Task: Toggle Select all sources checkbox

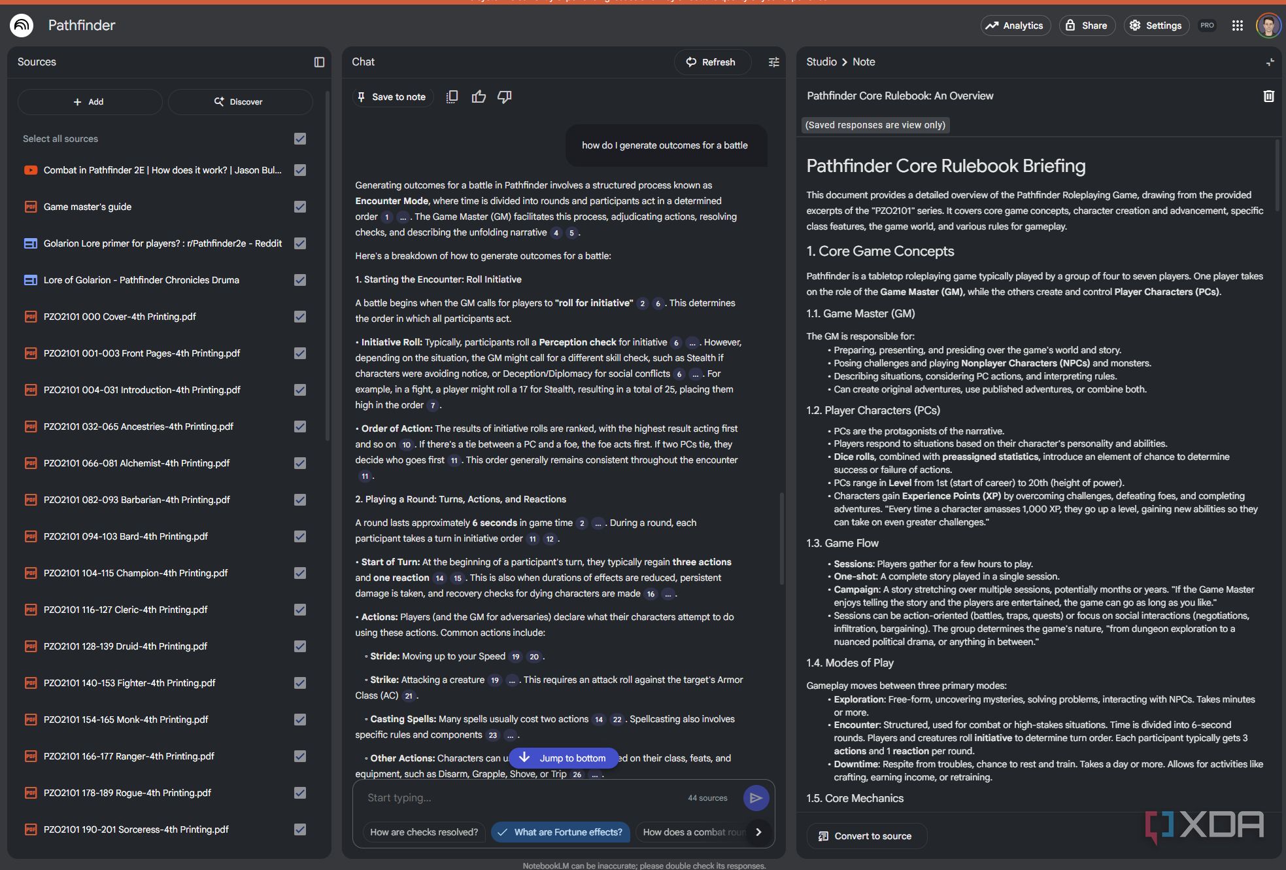Action: pos(300,139)
